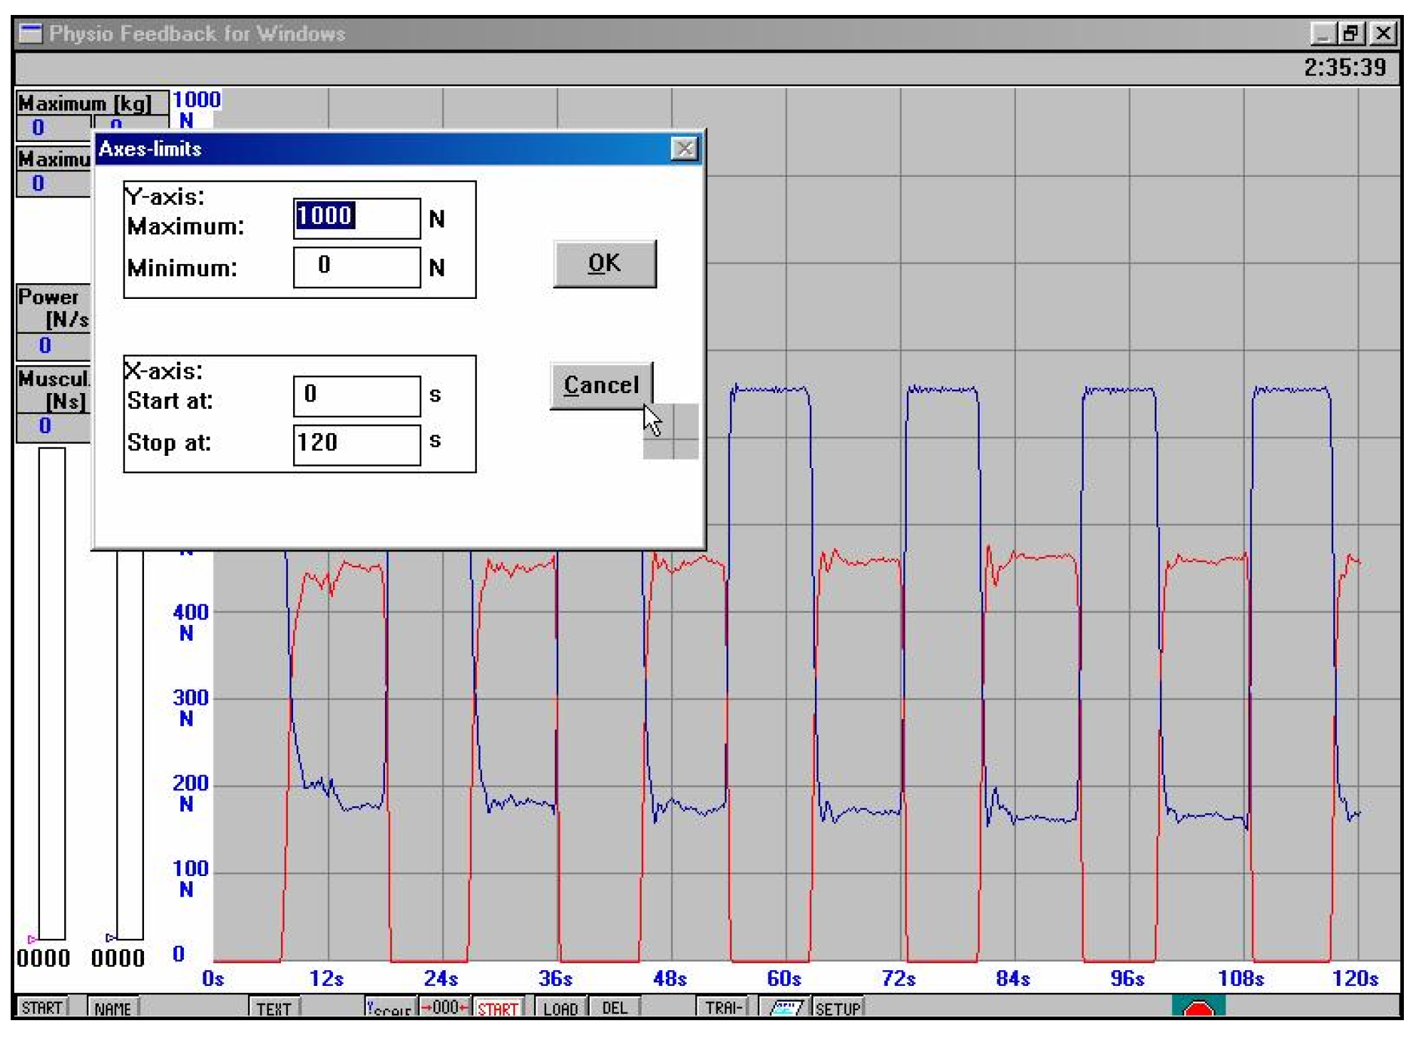Click the Power value showing 0
This screenshot has width=1421, height=1038.
pos(45,345)
